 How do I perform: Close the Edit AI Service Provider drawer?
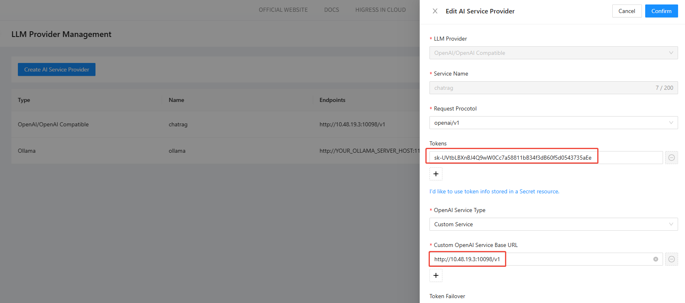pyautogui.click(x=435, y=11)
